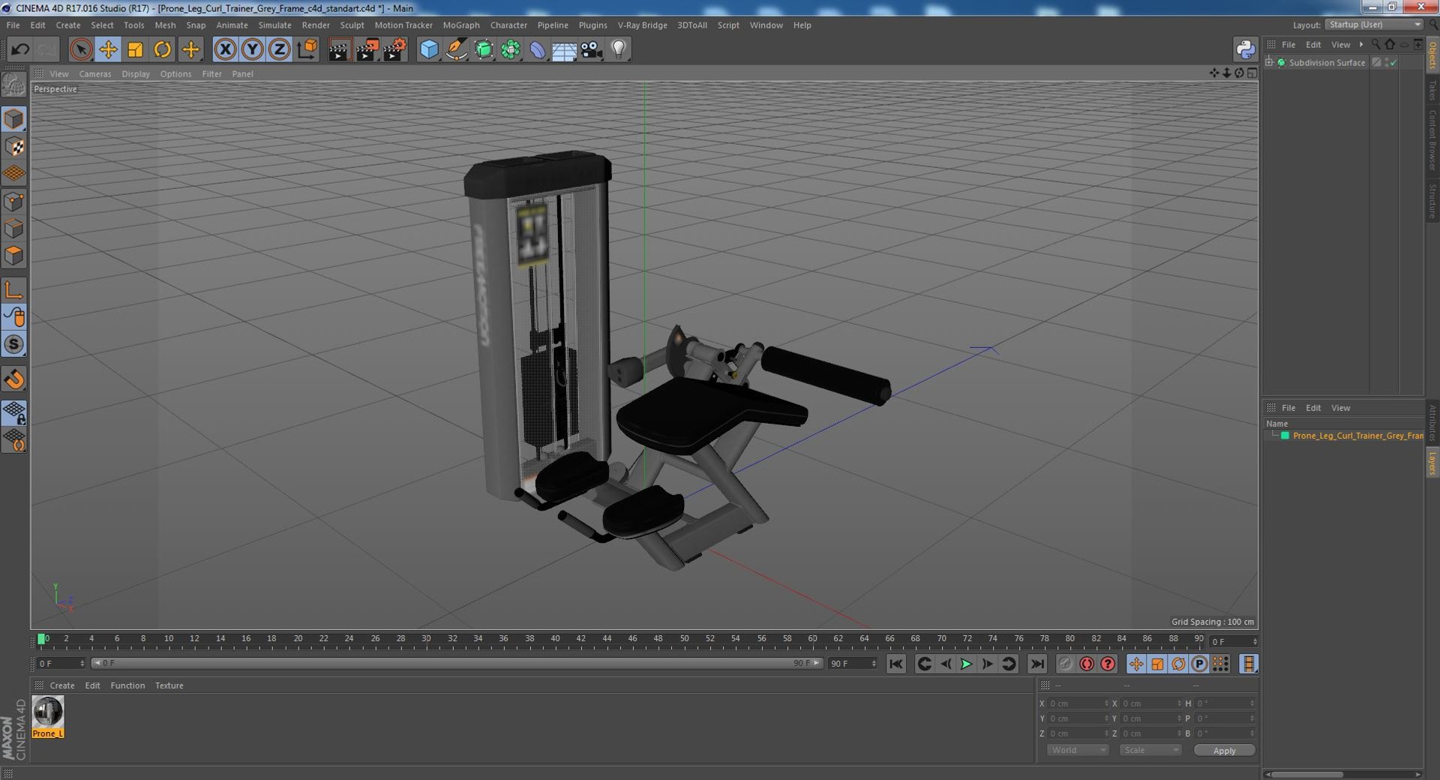Show more Object Manager menus arrow
This screenshot has height=780, width=1440.
point(1361,44)
